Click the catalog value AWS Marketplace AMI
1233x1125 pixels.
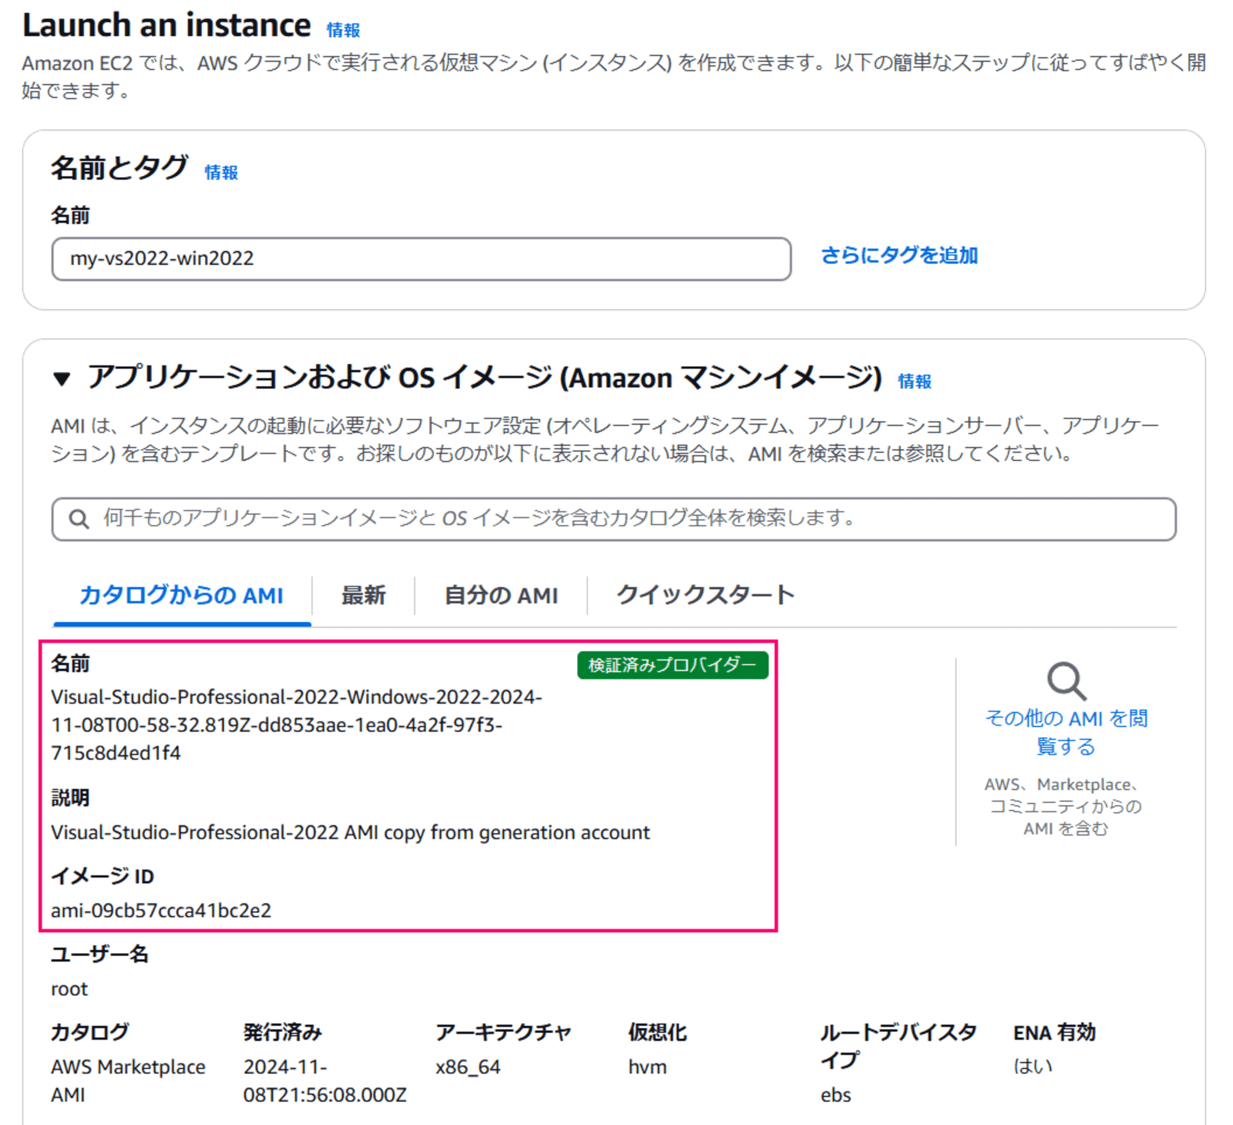[x=128, y=1081]
